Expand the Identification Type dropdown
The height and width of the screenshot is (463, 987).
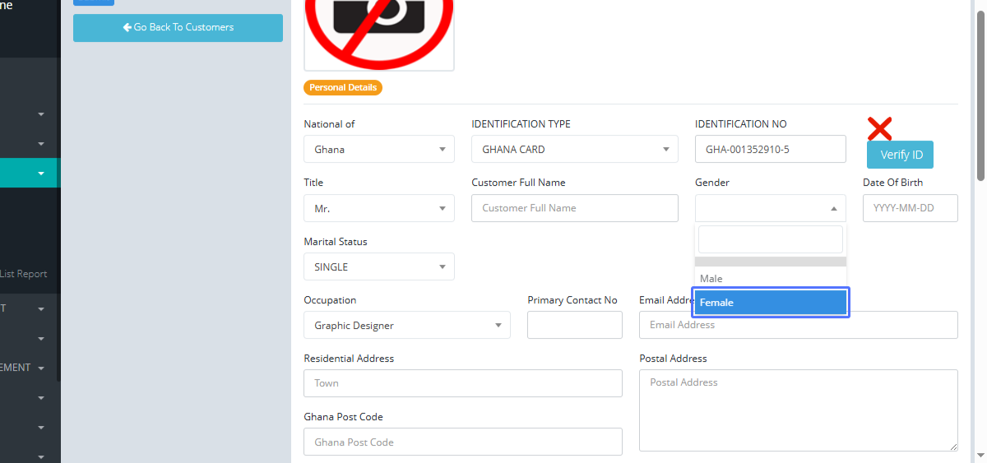[574, 150]
